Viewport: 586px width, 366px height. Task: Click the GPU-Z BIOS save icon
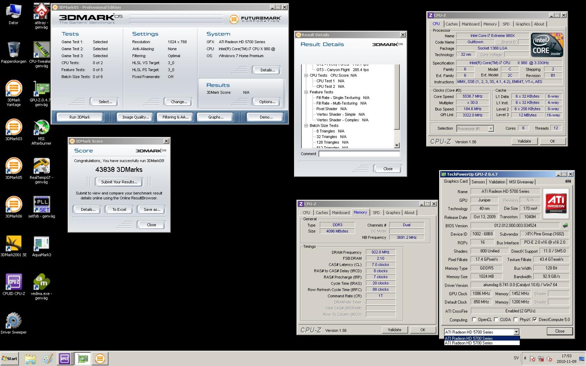[x=565, y=225]
